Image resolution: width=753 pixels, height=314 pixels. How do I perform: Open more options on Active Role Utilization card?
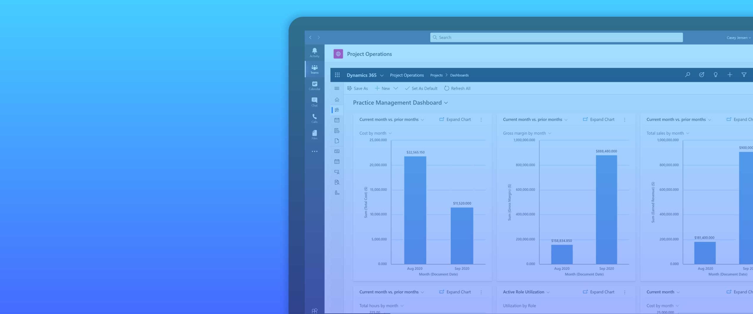(x=625, y=292)
